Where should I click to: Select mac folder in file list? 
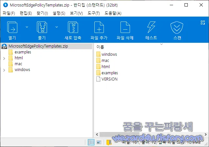coord(105,61)
